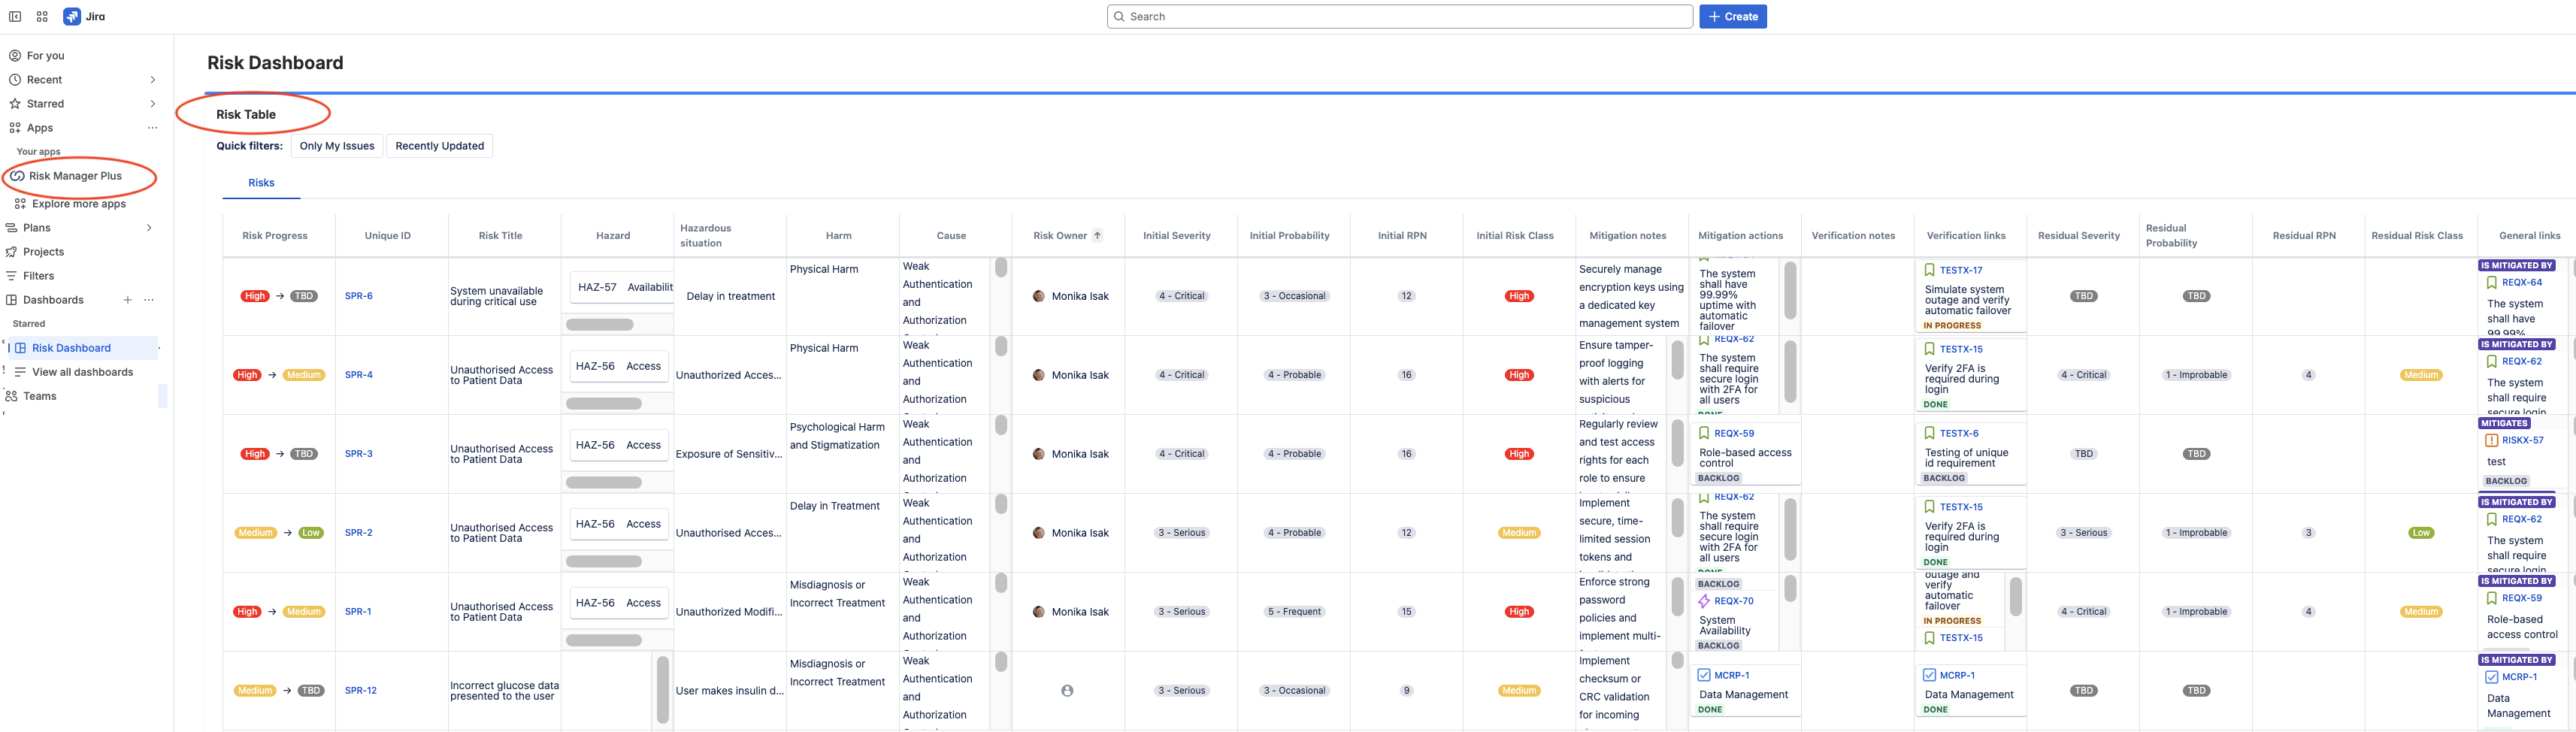The height and width of the screenshot is (732, 2576).
Task: Click Cause cell scrollbar in SPR-4 row
Action: pyautogui.click(x=1001, y=347)
